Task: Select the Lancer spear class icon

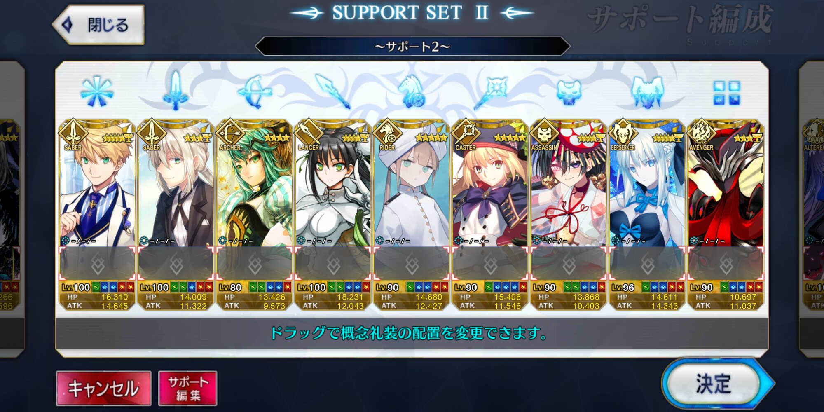Action: 333,91
